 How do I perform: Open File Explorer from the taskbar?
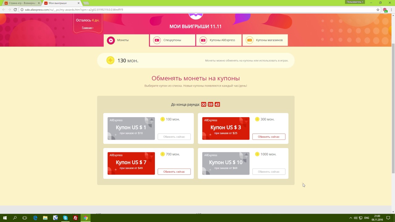tap(45, 218)
